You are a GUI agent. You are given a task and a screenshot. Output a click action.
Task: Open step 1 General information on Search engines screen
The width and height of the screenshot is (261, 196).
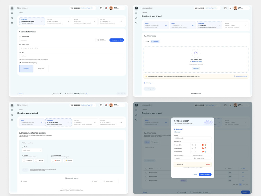[x=32, y=122]
